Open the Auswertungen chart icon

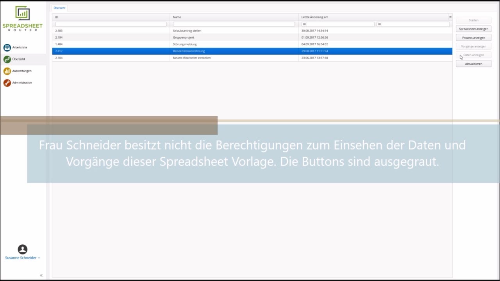[x=7, y=71]
